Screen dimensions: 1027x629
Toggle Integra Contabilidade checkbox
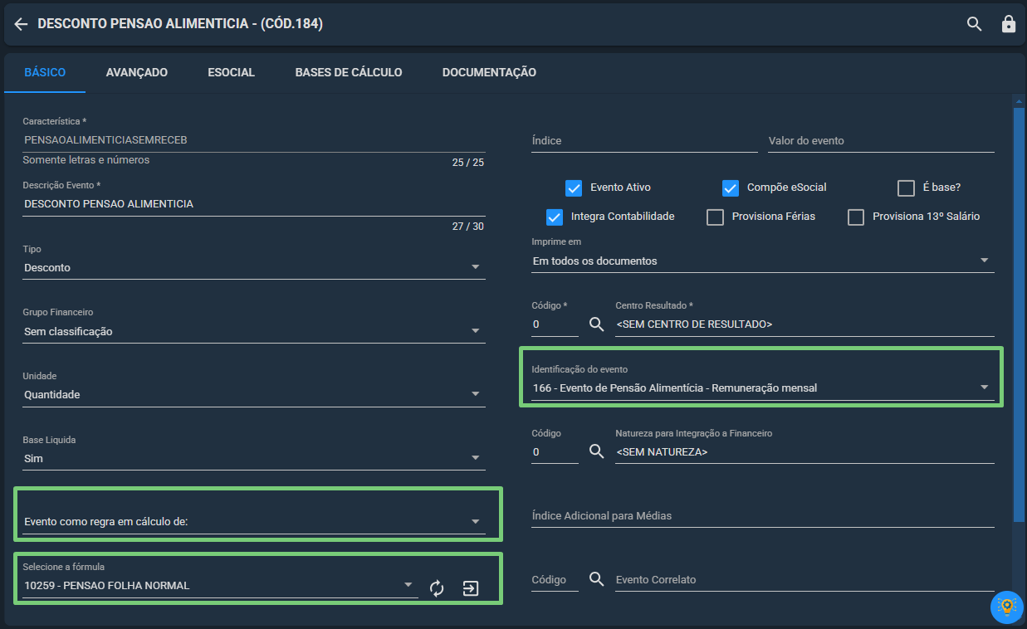point(555,217)
